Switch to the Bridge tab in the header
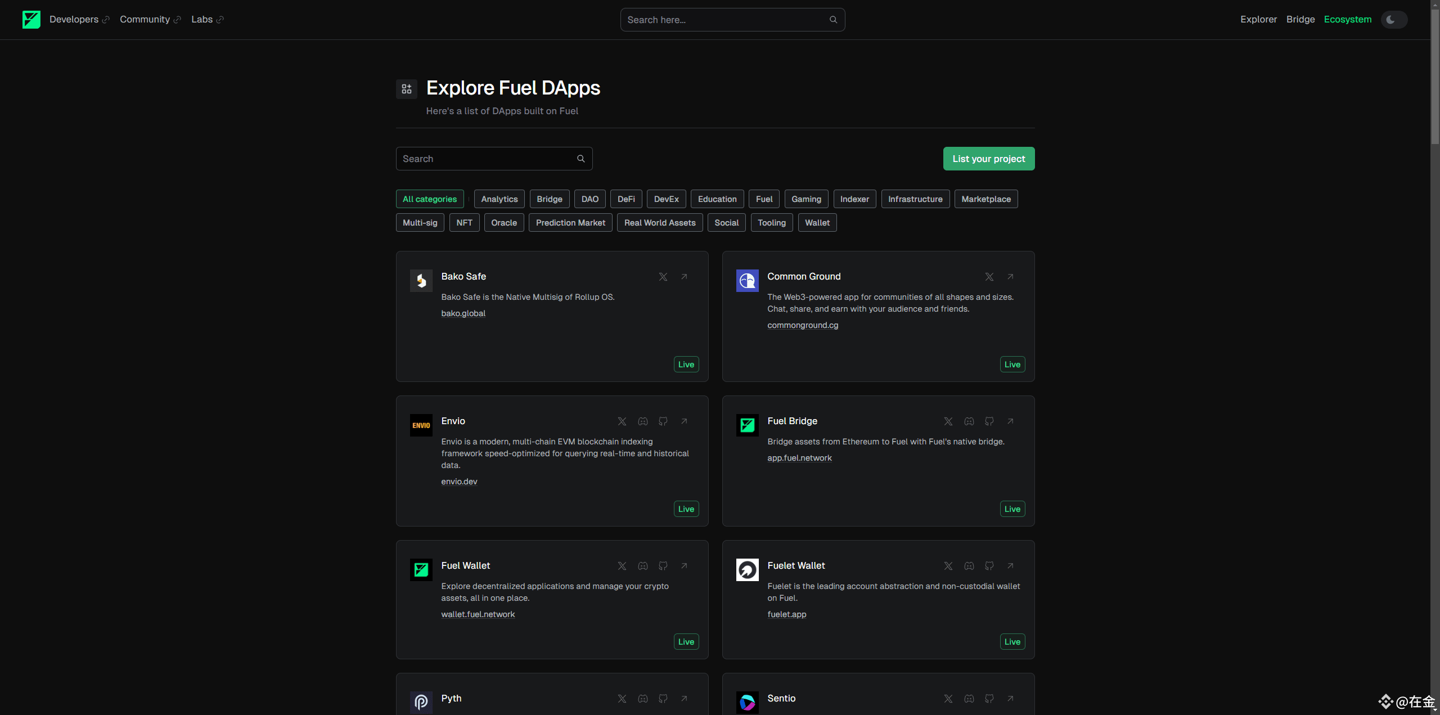Screen dimensions: 1440x715 click(1300, 20)
